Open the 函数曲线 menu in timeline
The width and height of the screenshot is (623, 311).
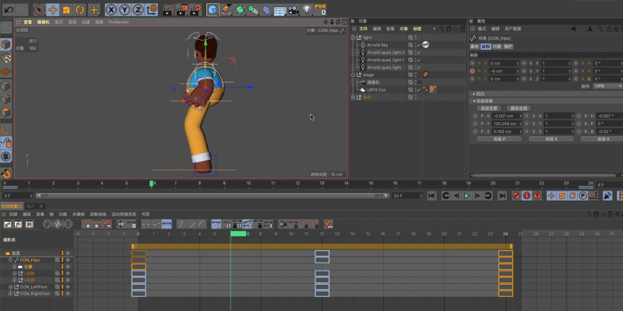97,214
